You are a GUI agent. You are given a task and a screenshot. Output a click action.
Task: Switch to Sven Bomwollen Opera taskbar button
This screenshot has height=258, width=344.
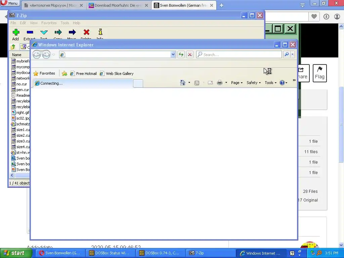(61, 253)
